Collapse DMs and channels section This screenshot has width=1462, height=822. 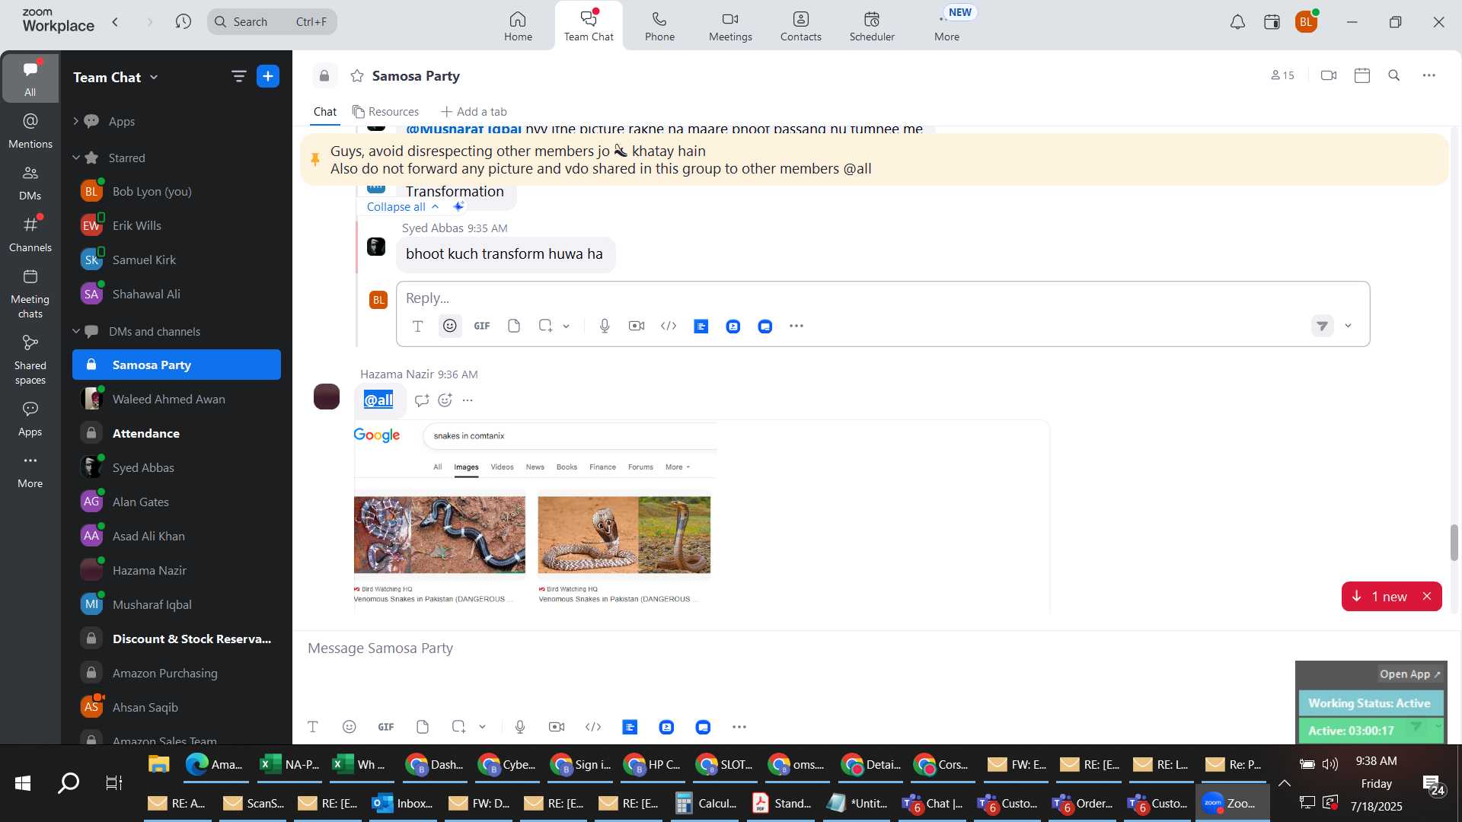(75, 331)
